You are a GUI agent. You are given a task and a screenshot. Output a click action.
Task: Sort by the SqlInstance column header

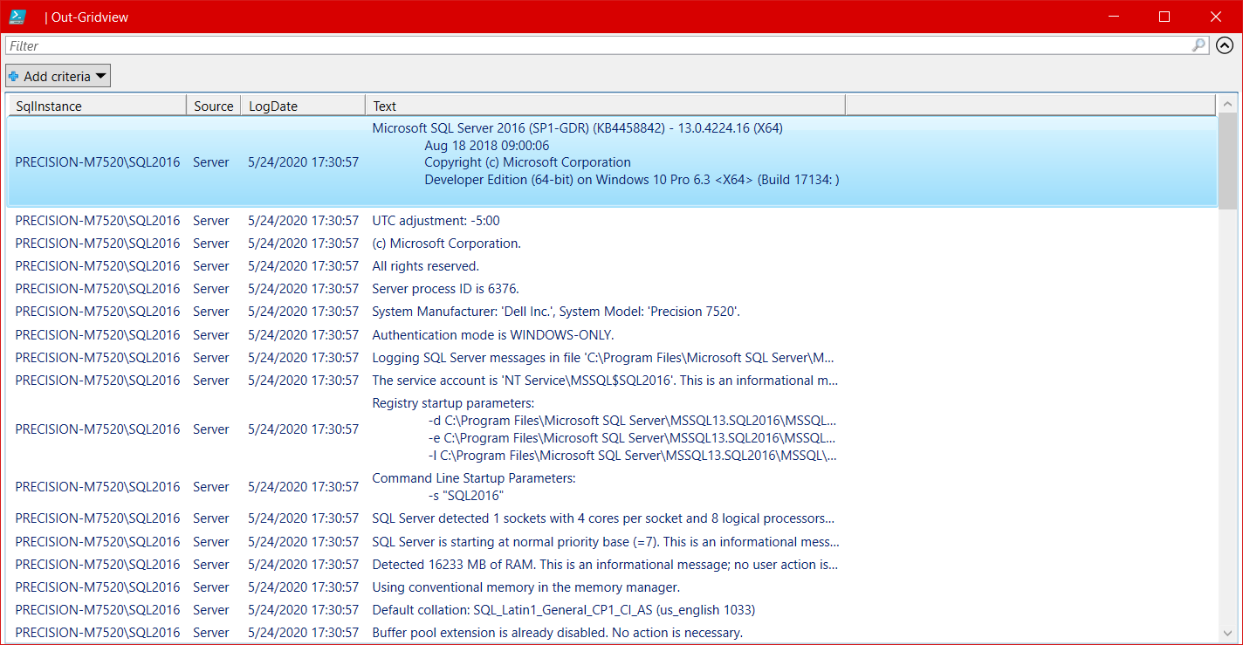click(96, 106)
